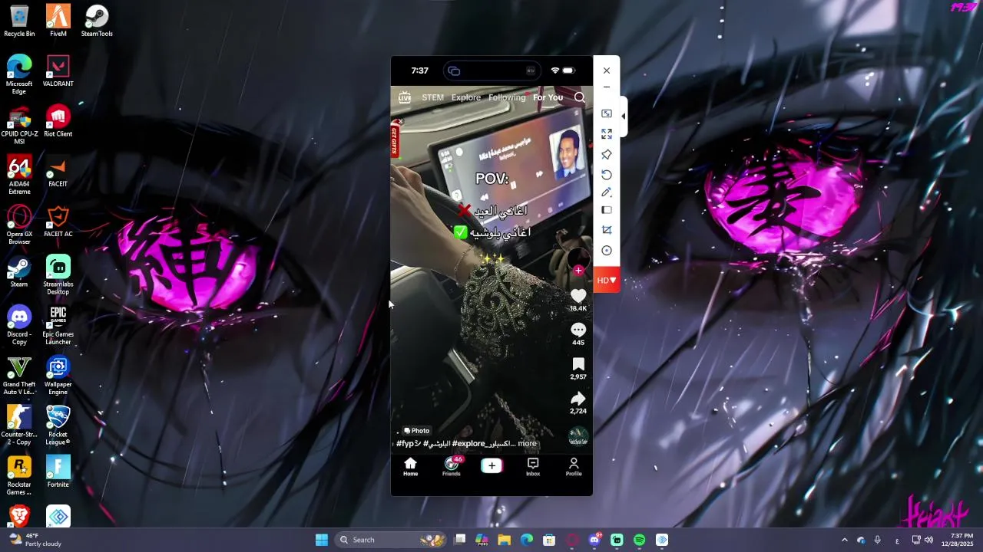
Task: Open the Friends tab with 46 badge
Action: 452,467
